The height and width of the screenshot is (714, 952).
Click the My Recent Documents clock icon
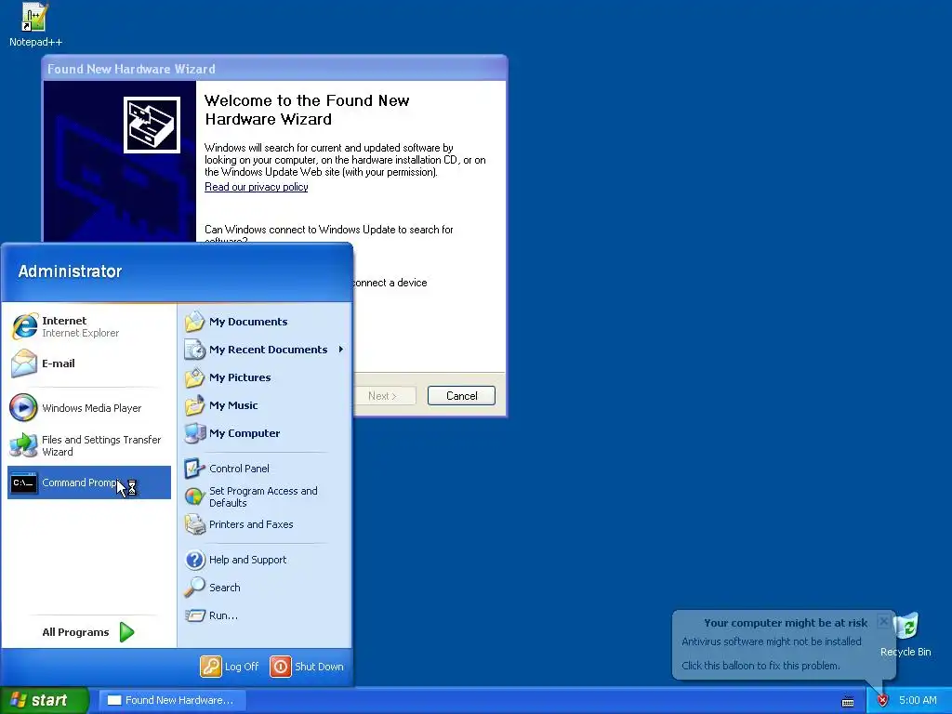coord(195,350)
